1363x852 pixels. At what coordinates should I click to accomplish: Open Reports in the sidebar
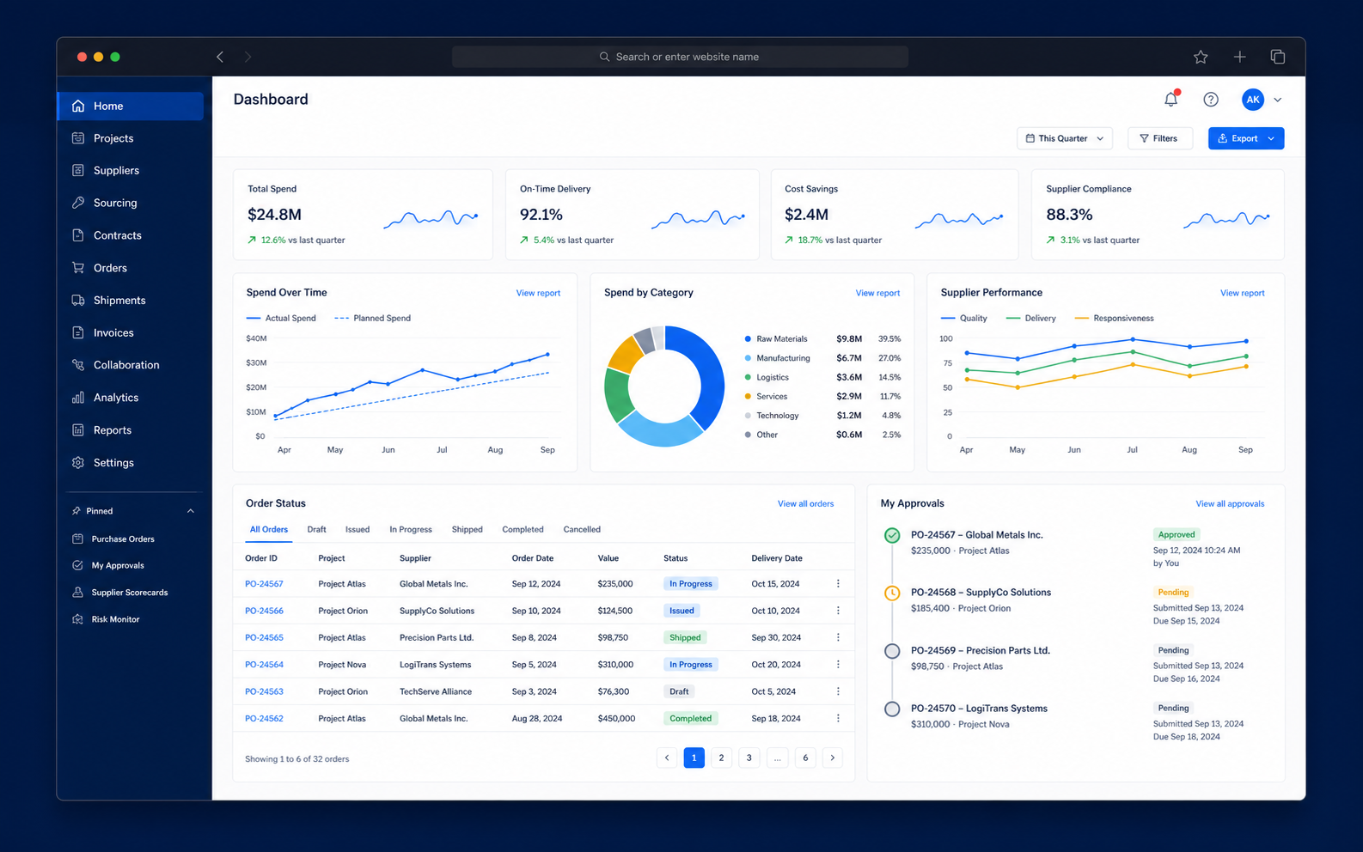[x=131, y=430]
